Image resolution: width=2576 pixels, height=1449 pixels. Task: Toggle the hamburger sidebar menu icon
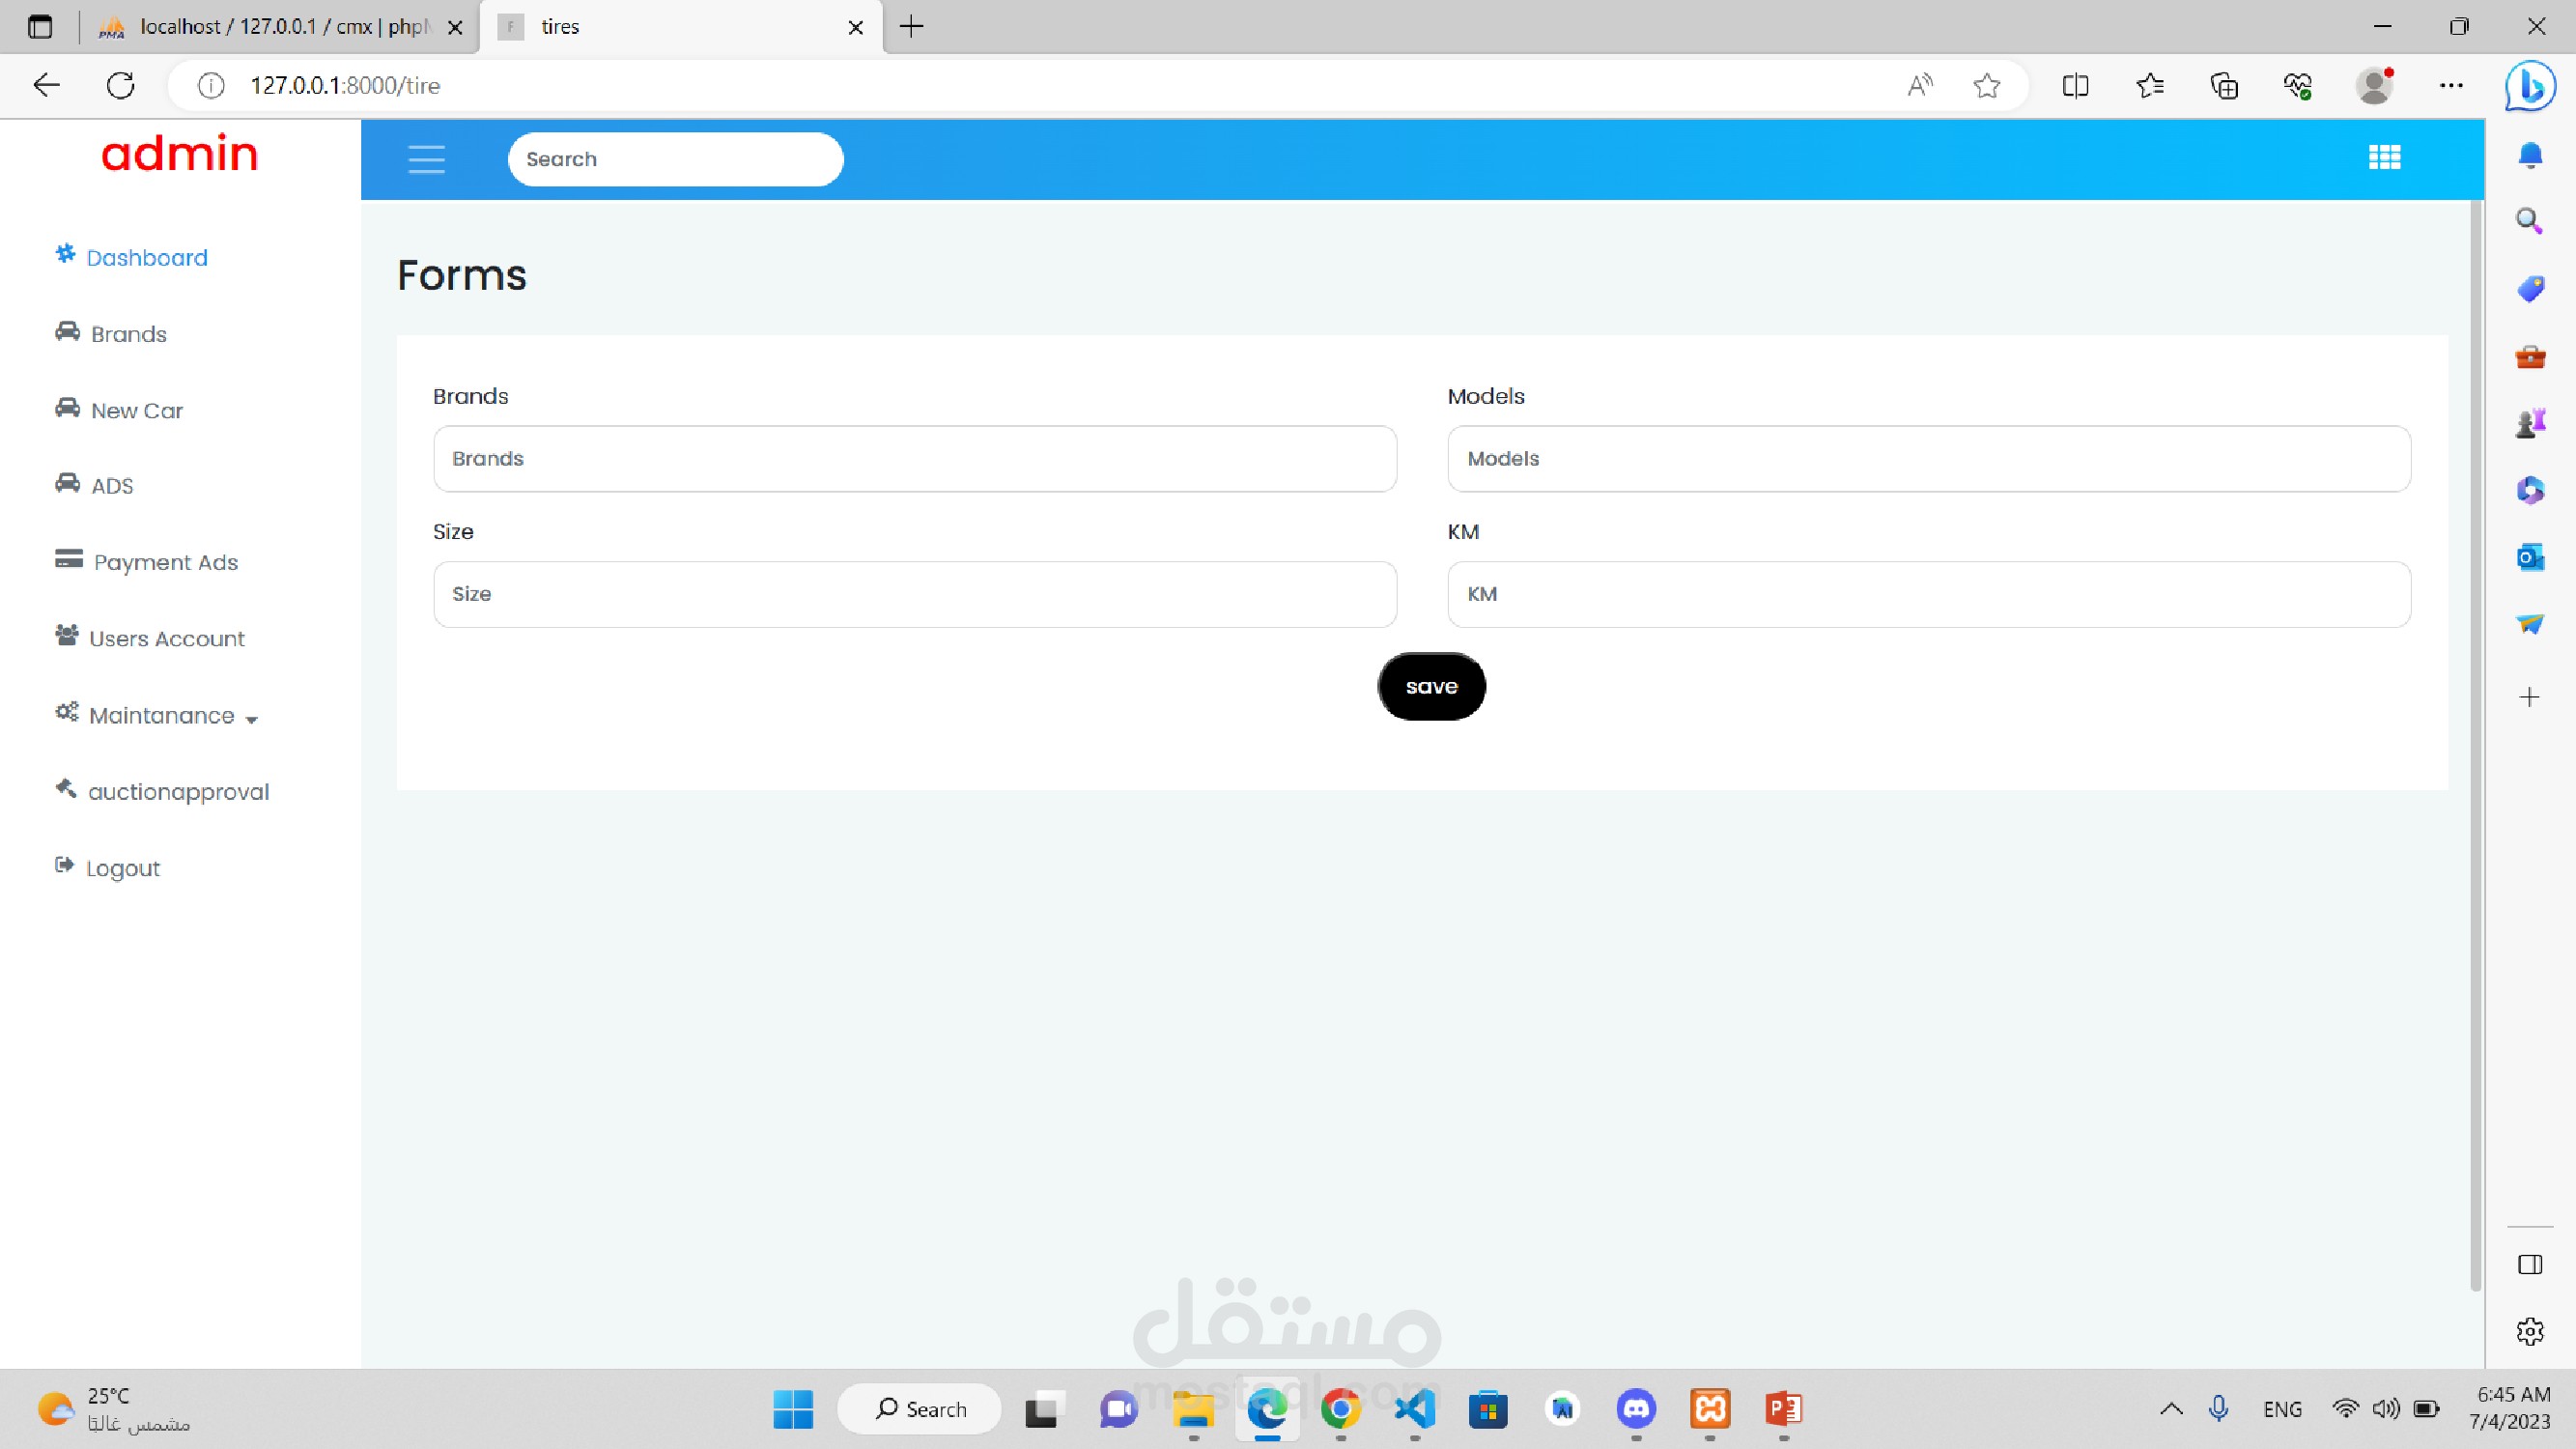pyautogui.click(x=426, y=159)
